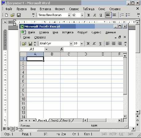Toggle Italic (К) in Word toolbar
The height and width of the screenshot is (138, 141).
click(95, 15)
